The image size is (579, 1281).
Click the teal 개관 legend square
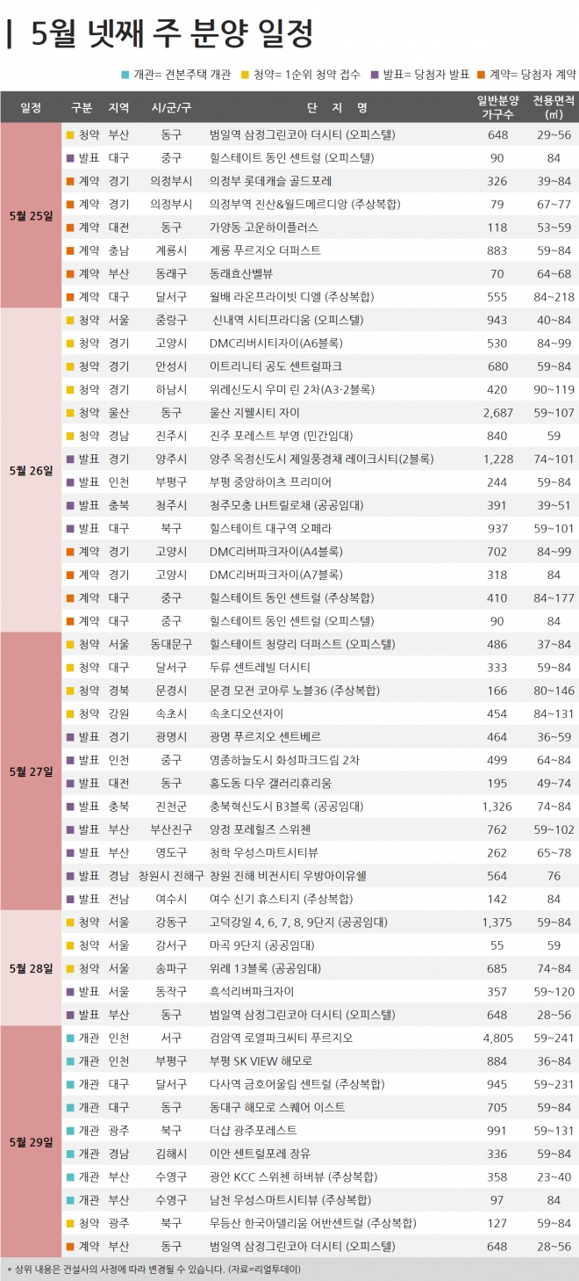point(127,75)
